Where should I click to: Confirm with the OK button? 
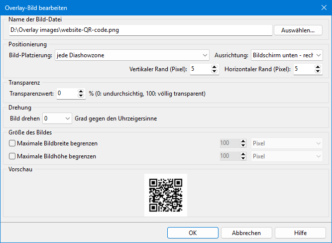point(193,233)
